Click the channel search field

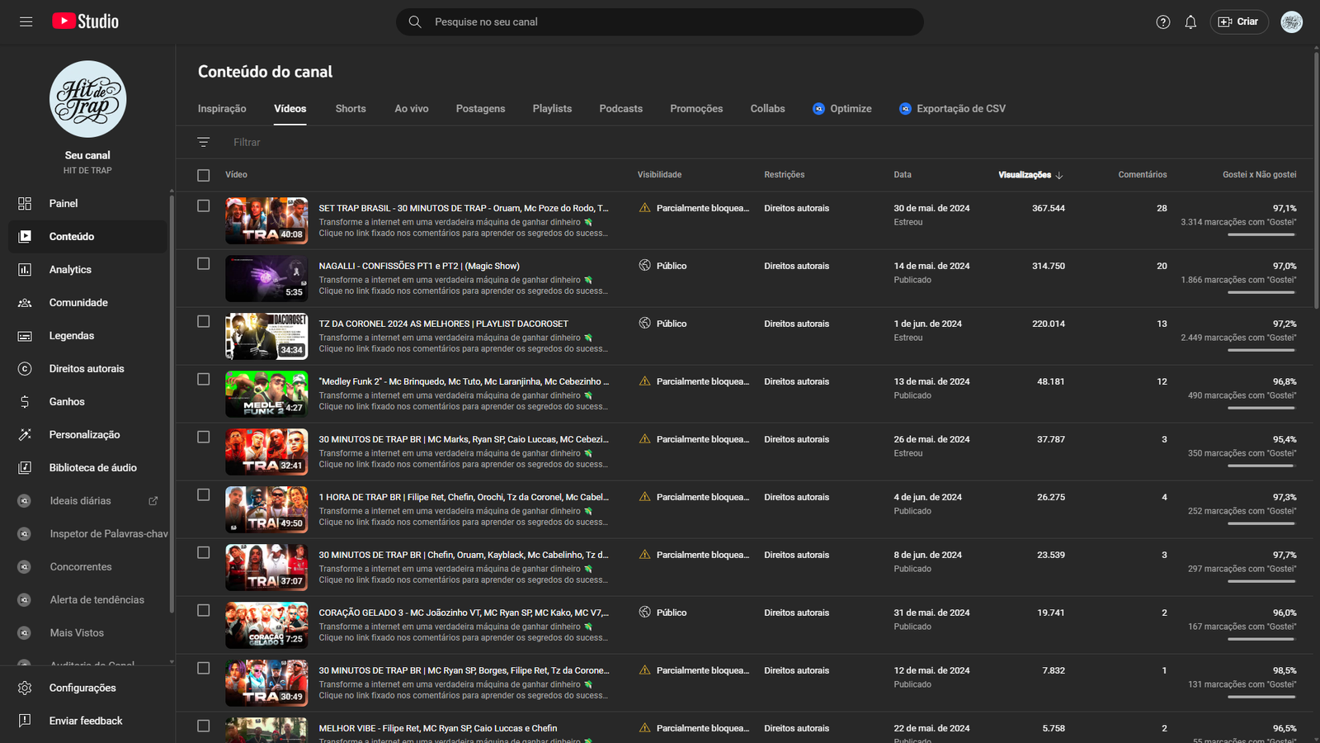click(660, 22)
